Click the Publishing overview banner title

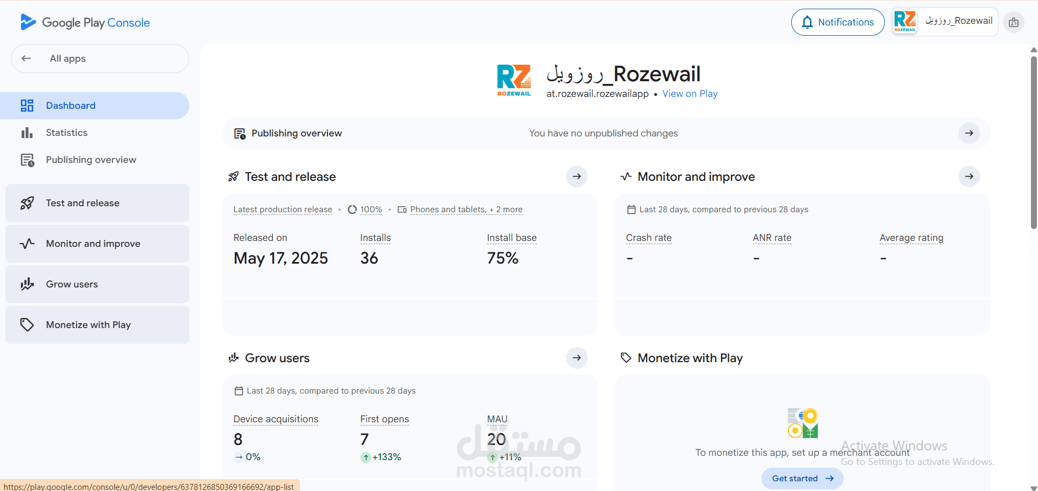[x=297, y=133]
